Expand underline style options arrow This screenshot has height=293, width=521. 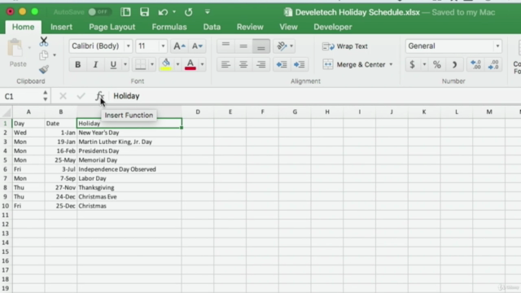(125, 64)
